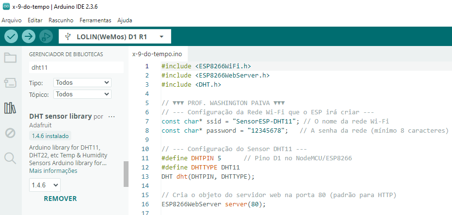
Task: Click the #define DHTPIN 5 line
Action: [x=257, y=158]
